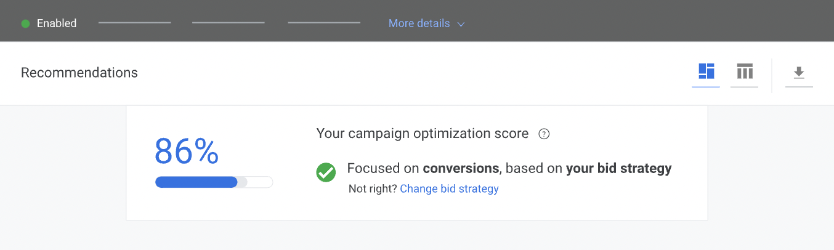Switch to the card view layout icon
Image resolution: width=834 pixels, height=250 pixels.
[706, 72]
